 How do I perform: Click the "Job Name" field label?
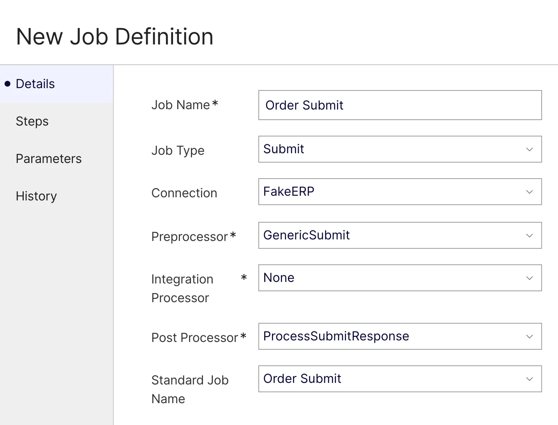[180, 105]
